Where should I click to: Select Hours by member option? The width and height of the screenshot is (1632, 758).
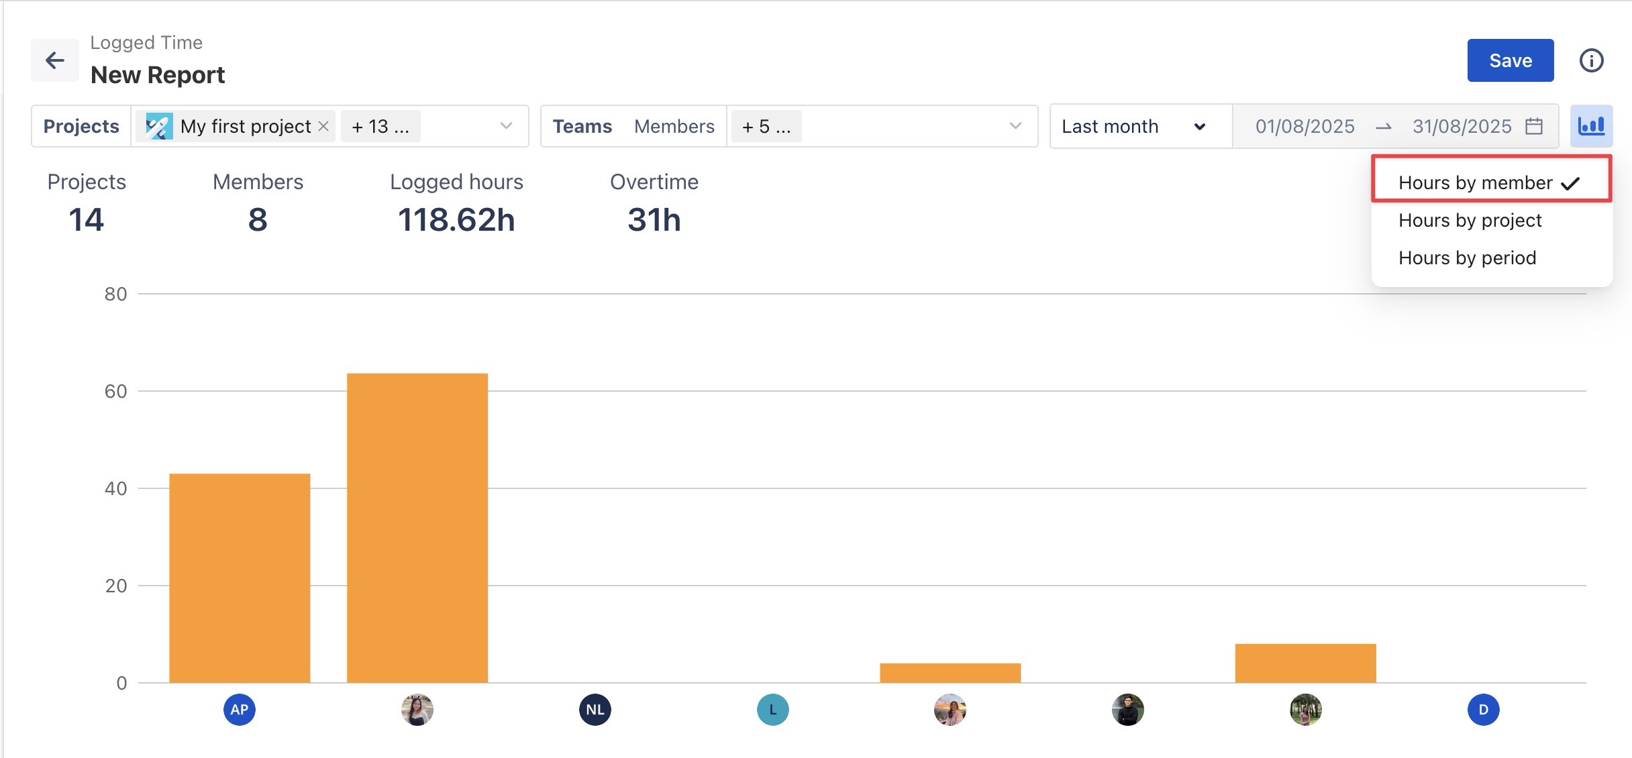coord(1476,182)
